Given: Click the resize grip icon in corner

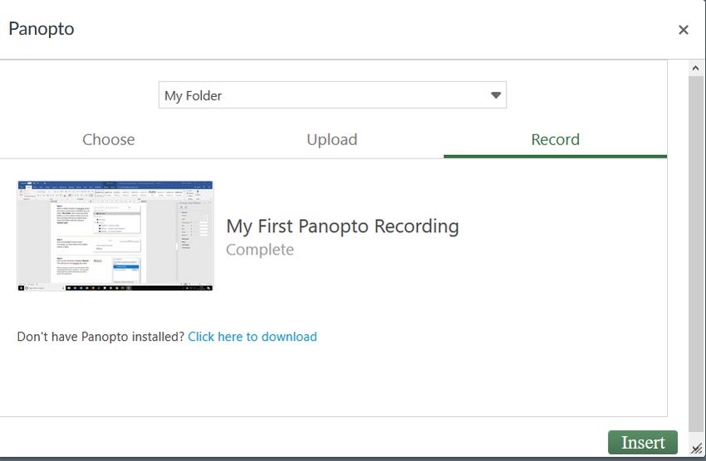Looking at the screenshot, I should click(x=697, y=448).
